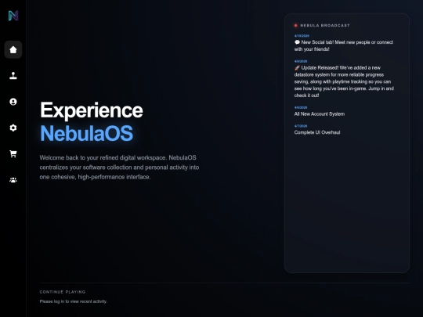Select the Complete UI Overhaul entry
Image resolution: width=423 pixels, height=317 pixels.
tap(317, 132)
